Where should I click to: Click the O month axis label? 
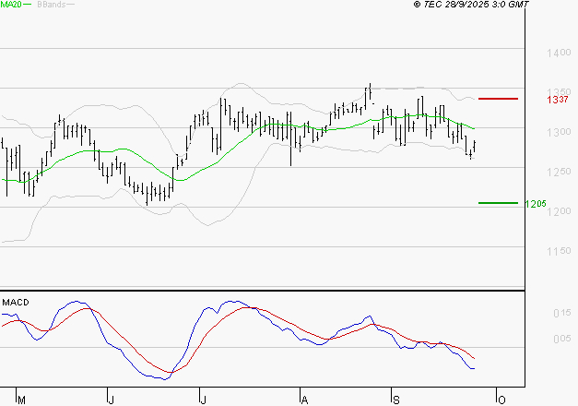pyautogui.click(x=501, y=400)
